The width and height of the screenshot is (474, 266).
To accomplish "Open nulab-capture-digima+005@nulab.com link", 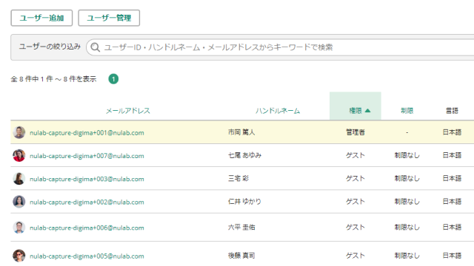I will 87,256.
